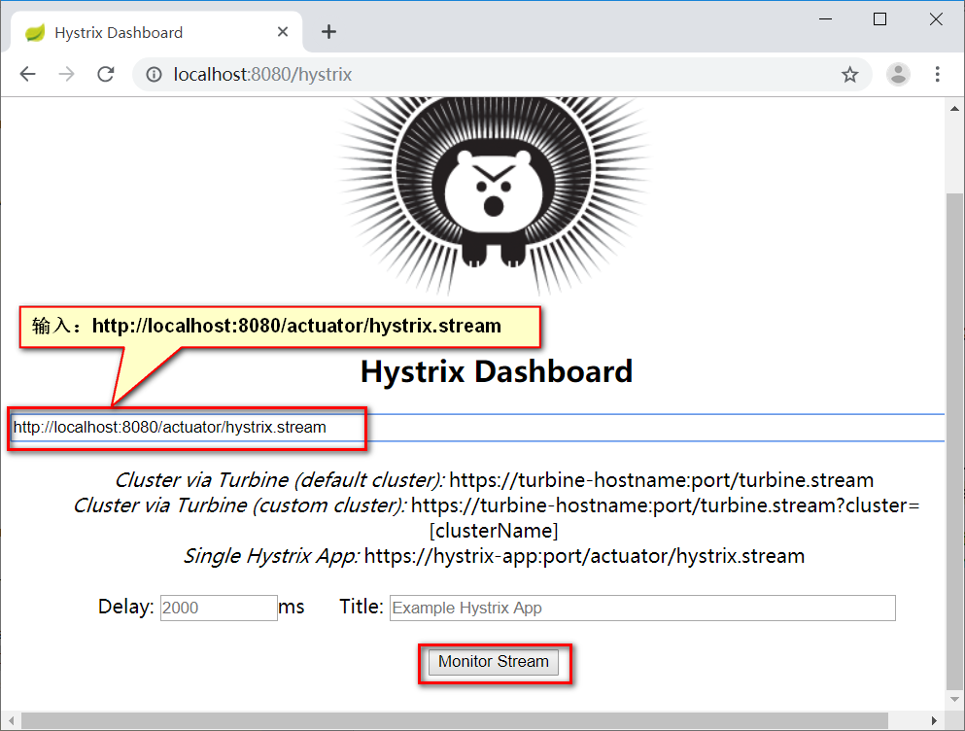The width and height of the screenshot is (965, 731).
Task: Click the Delay input field
Action: coord(219,608)
